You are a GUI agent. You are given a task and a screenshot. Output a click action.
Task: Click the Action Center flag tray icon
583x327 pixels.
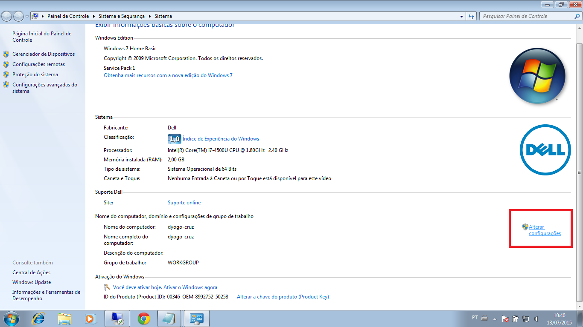click(x=505, y=318)
